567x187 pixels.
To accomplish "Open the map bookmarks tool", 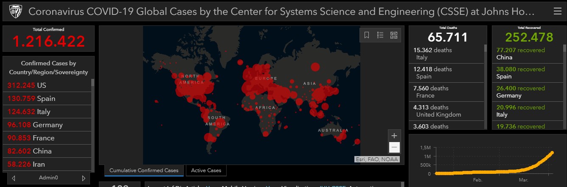I will point(367,35).
